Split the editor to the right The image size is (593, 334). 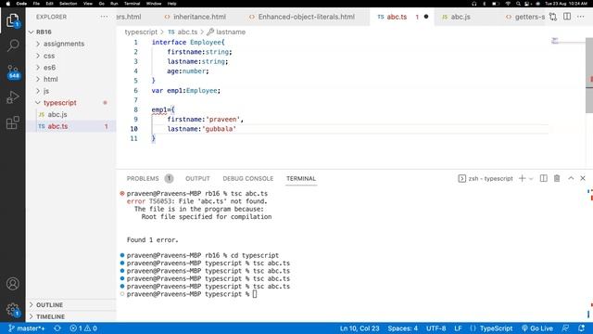click(567, 17)
